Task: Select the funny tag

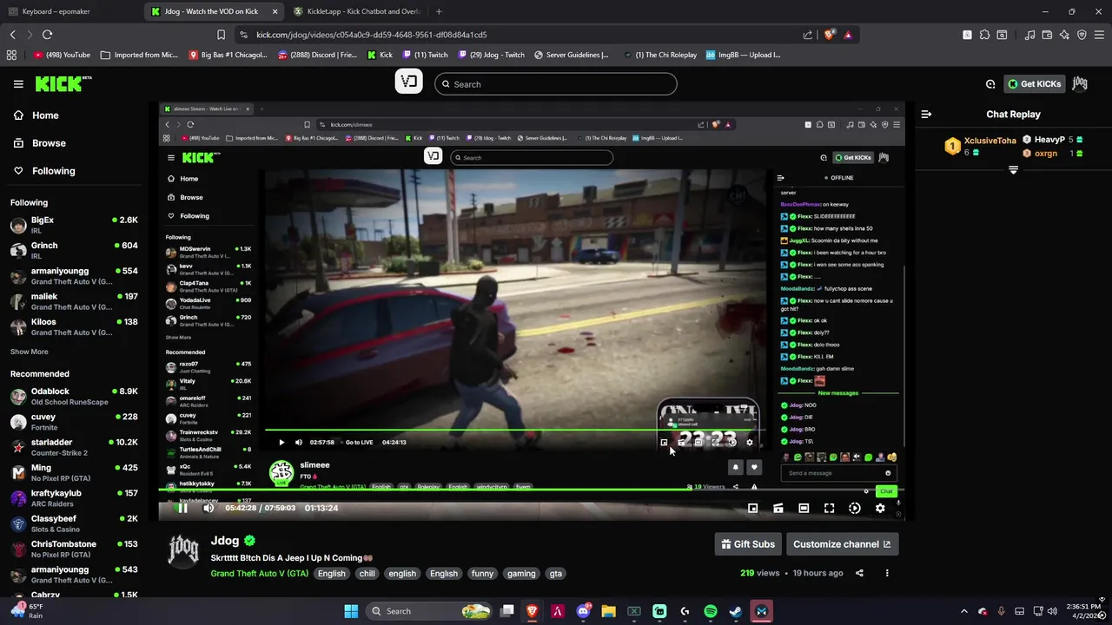Action: (x=482, y=574)
